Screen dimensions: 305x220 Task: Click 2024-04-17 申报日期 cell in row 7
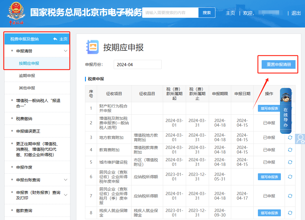[242, 196]
